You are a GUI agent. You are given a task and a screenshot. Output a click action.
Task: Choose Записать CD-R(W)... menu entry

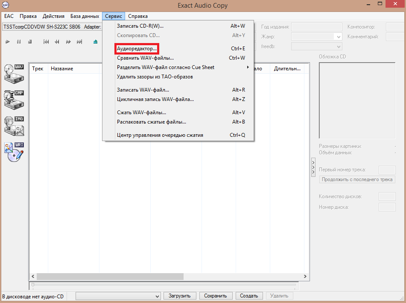[x=178, y=26]
